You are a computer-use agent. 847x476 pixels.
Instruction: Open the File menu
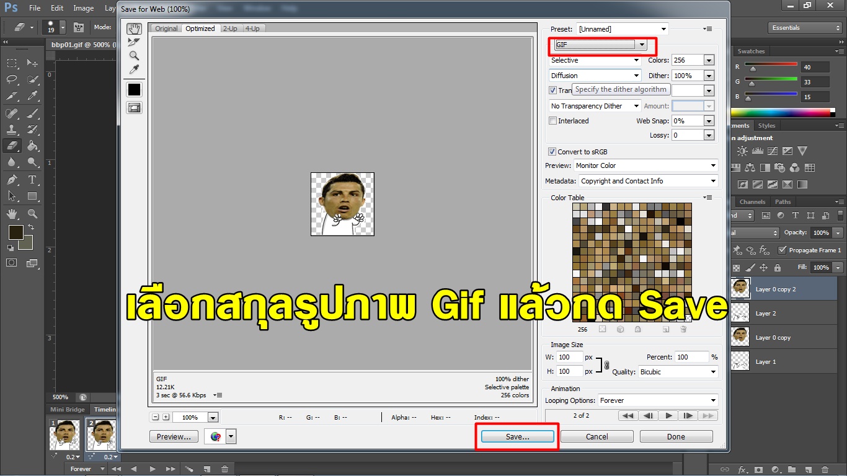(x=35, y=8)
